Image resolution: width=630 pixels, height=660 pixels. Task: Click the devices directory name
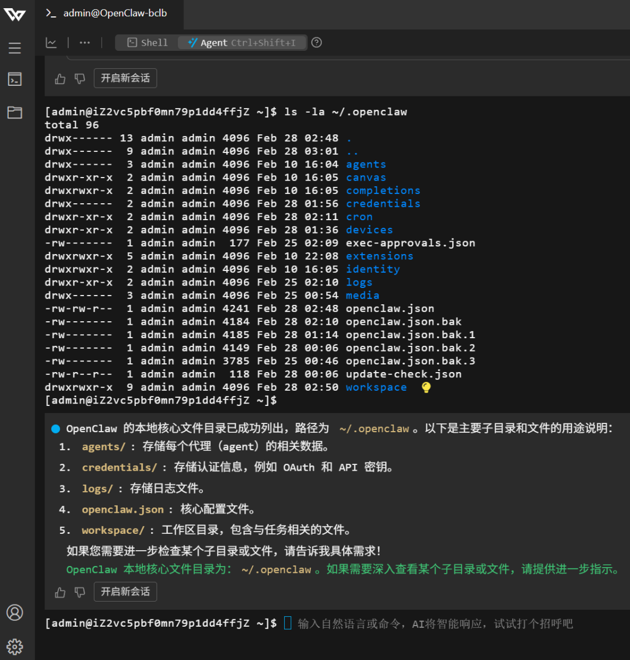(x=369, y=230)
